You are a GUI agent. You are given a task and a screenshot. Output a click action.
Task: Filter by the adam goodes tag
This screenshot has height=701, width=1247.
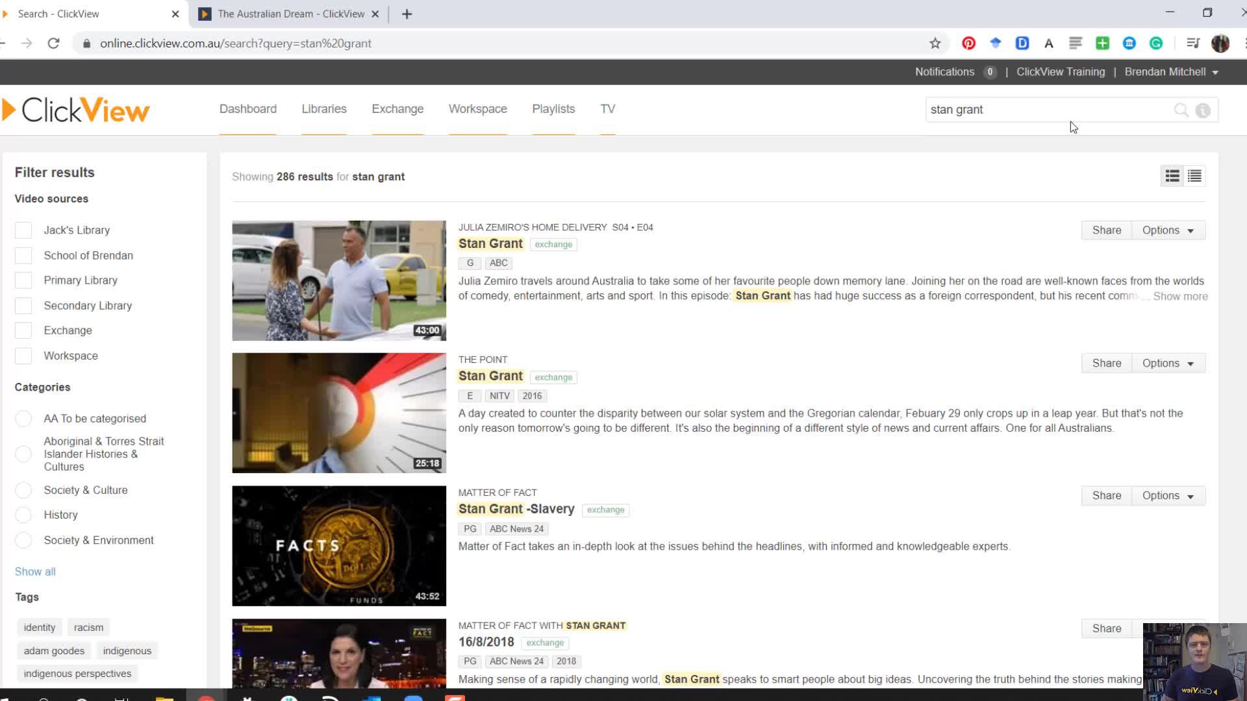54,651
